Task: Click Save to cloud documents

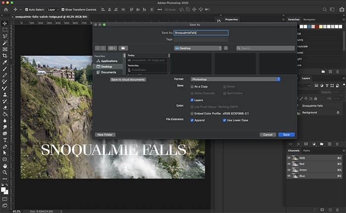Action: (x=128, y=79)
